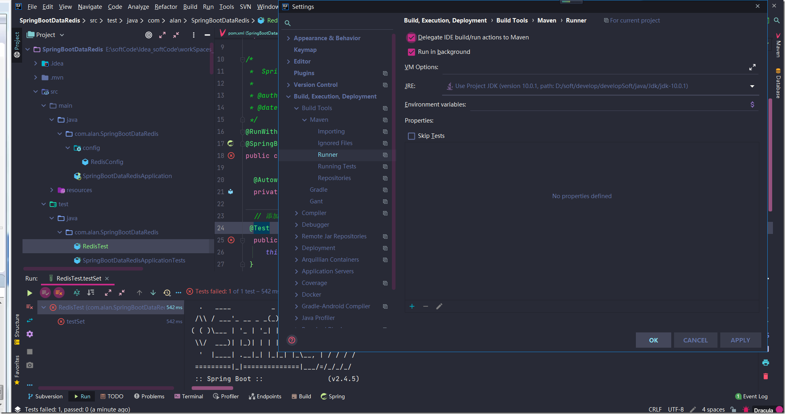
Task: Expand the resources folder
Action: pyautogui.click(x=51, y=190)
